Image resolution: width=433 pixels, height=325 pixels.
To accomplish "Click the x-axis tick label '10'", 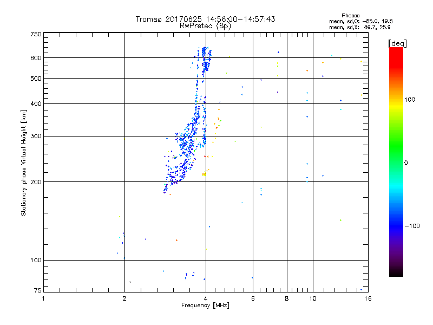I will [313, 298].
